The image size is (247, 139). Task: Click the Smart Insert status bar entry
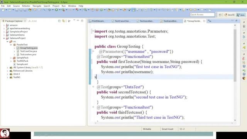click(167, 129)
